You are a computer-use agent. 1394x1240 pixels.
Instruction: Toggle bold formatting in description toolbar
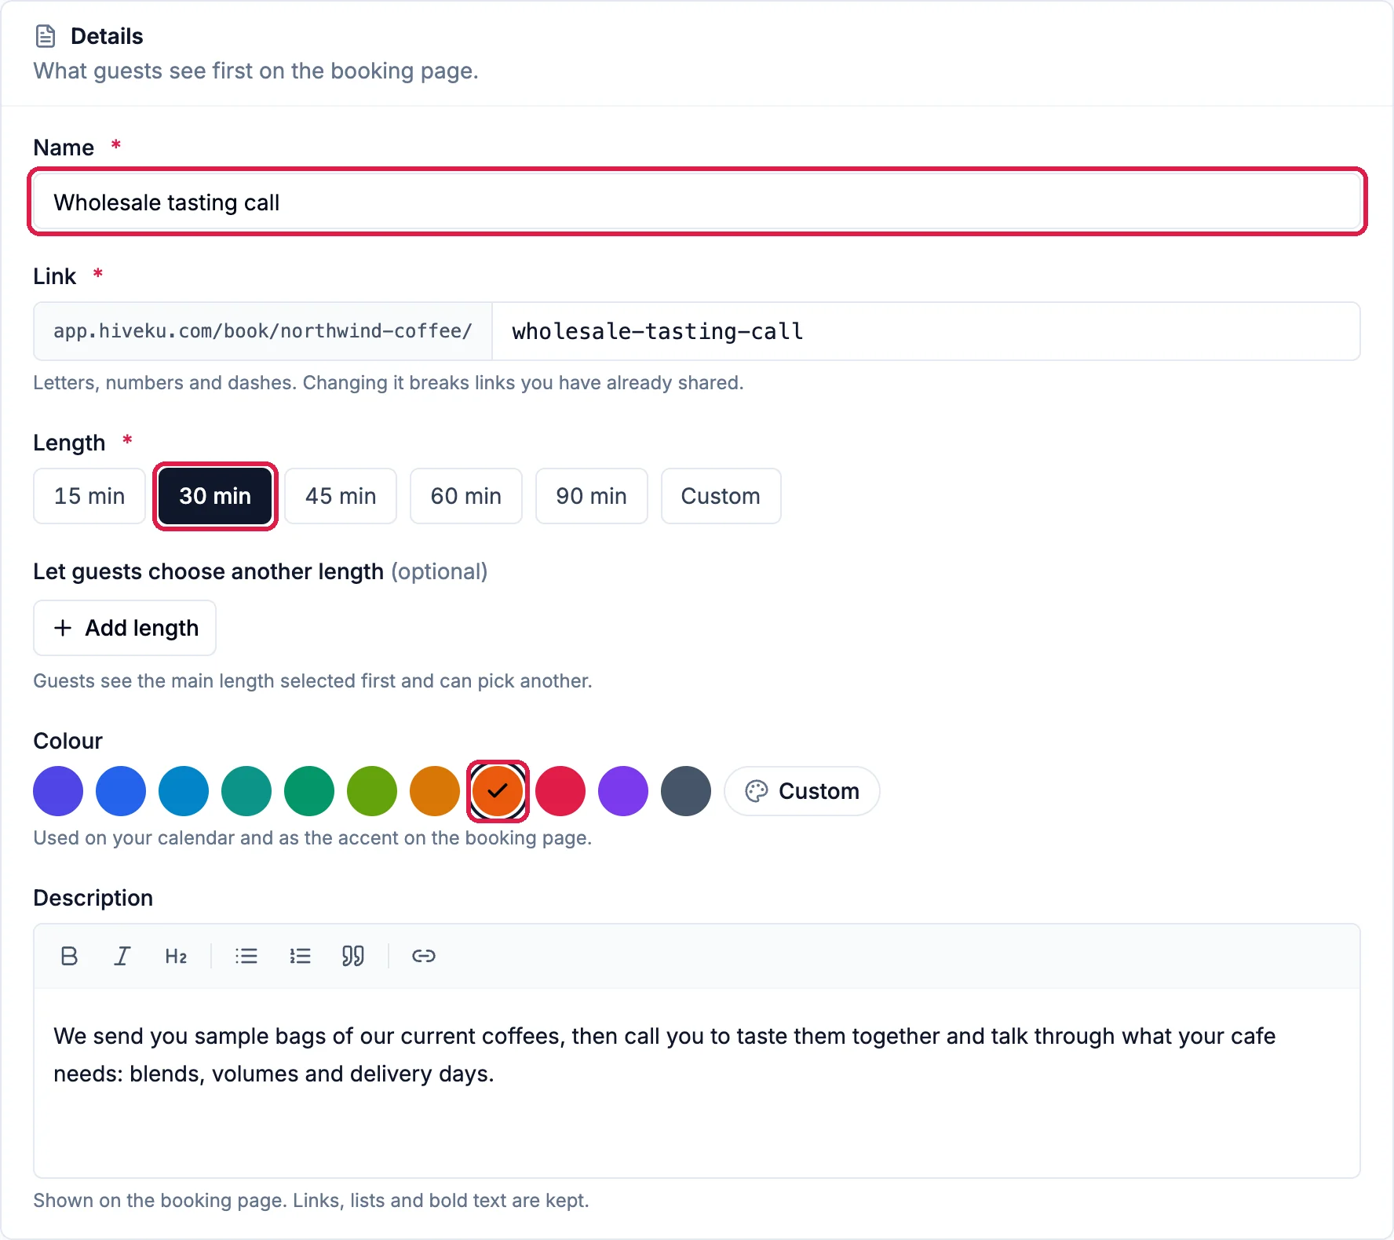[69, 956]
